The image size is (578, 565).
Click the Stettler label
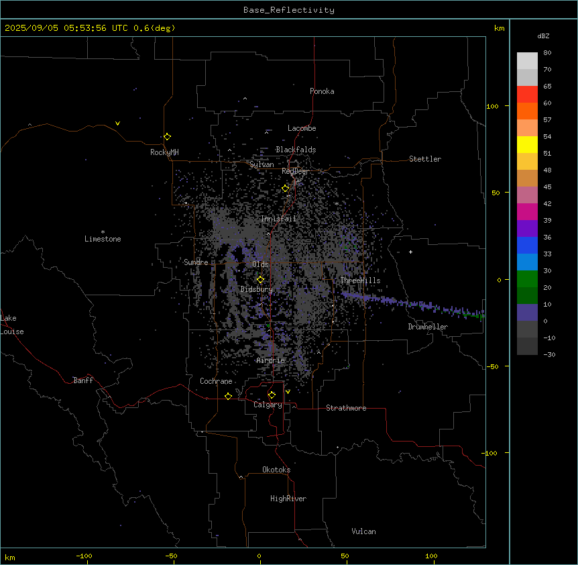[425, 159]
